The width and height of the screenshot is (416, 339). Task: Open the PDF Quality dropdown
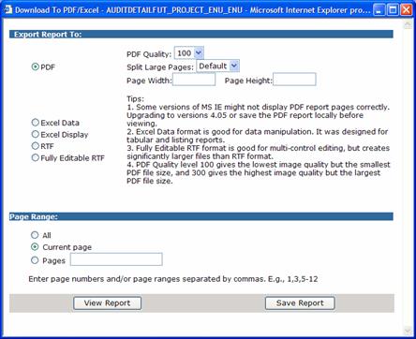click(x=189, y=53)
